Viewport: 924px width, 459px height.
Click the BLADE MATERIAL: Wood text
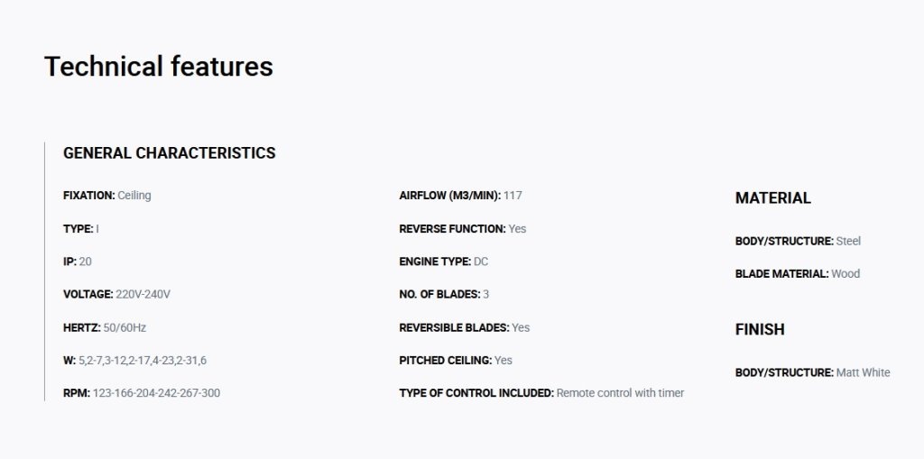click(x=798, y=274)
